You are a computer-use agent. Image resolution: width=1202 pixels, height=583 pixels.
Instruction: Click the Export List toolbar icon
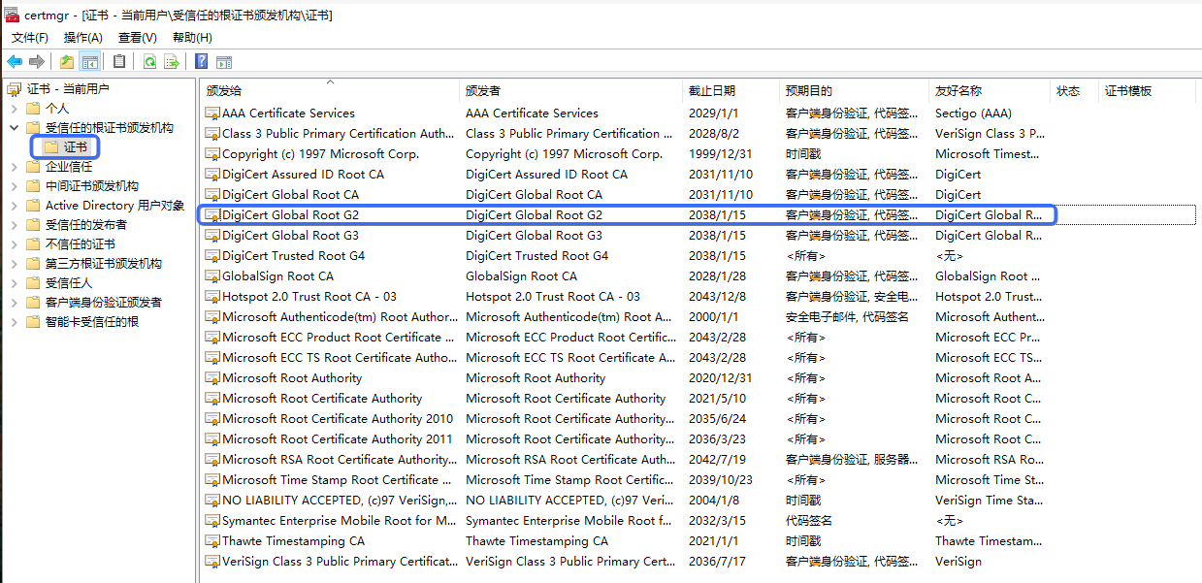[172, 62]
